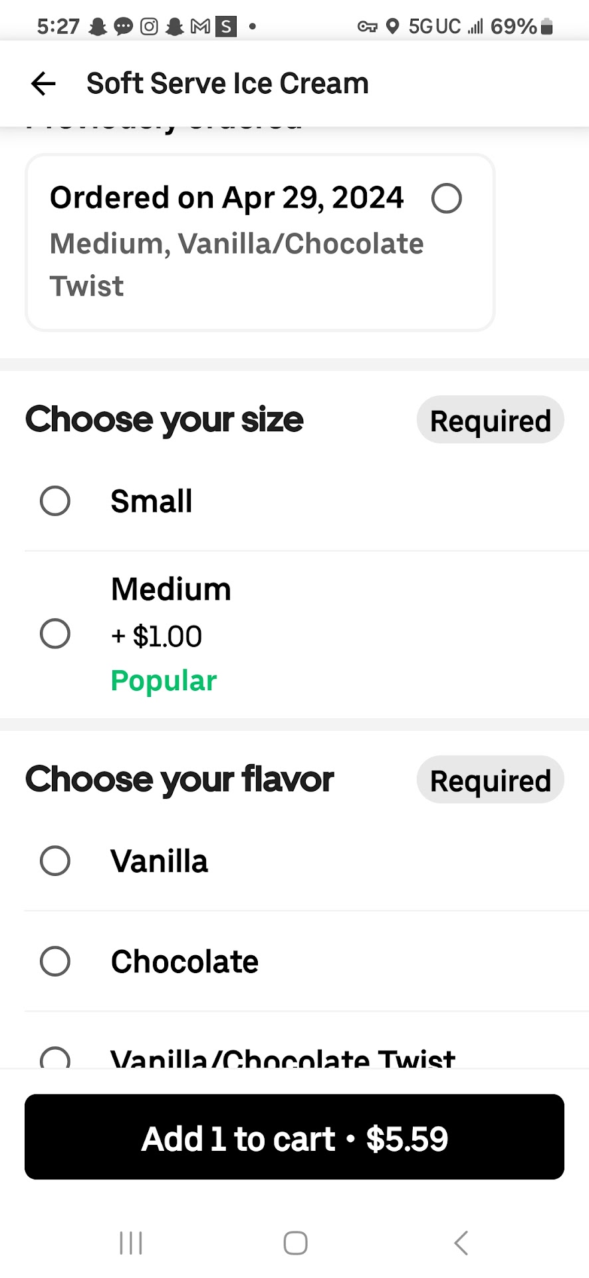The width and height of the screenshot is (589, 1278).
Task: Tap the location pin status icon
Action: pyautogui.click(x=393, y=27)
